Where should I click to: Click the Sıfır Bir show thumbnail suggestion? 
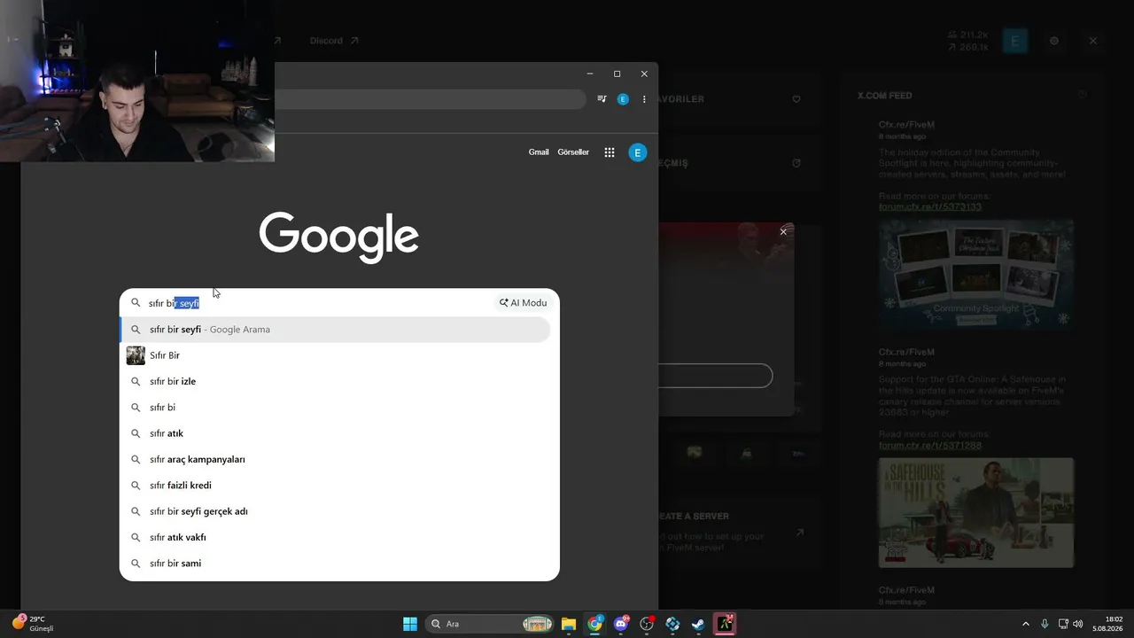click(136, 355)
